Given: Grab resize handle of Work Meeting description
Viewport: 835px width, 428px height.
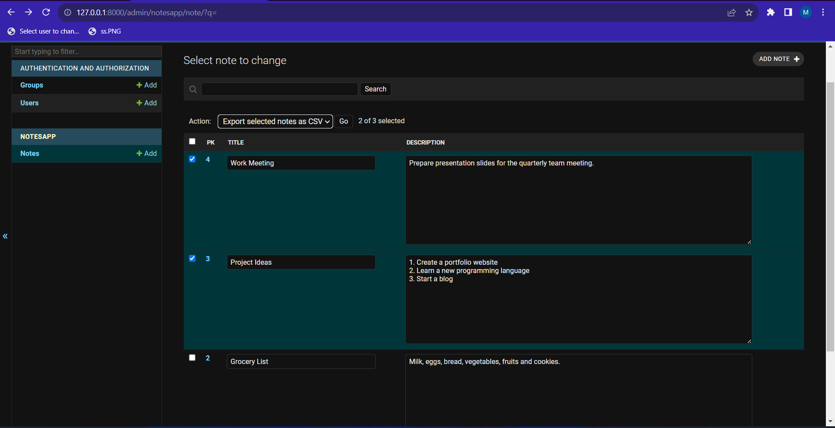Looking at the screenshot, I should coord(749,242).
